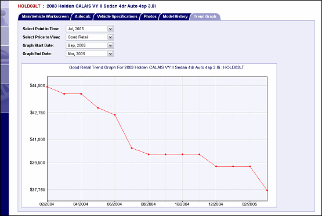Click the 'Mar, 2005' end date field

89,53
